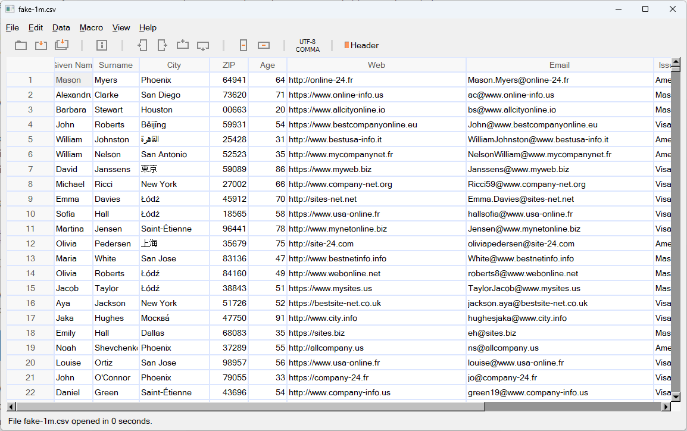Click the vertical scrollbar down arrow
This screenshot has height=431, width=687.
pos(676,396)
